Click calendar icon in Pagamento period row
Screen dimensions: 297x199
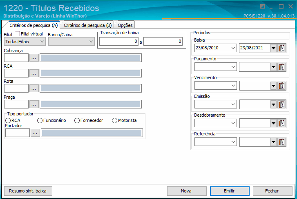point(281,67)
